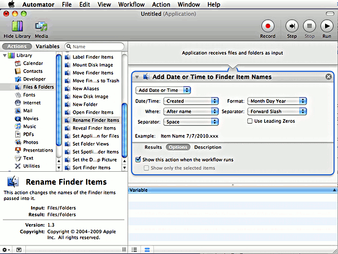Open the gear action menu
The height and width of the screenshot is (254, 338).
point(6,249)
